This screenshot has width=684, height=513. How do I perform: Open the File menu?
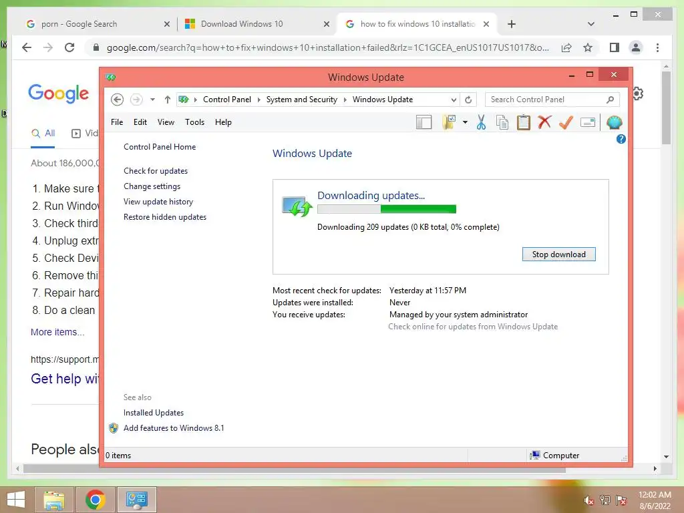[x=117, y=122]
